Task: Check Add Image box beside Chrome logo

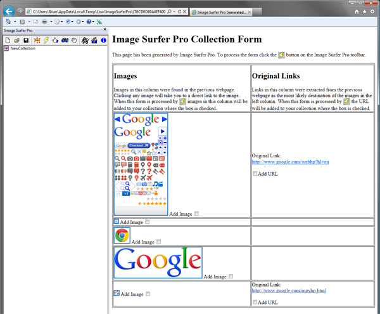Action: coord(159,242)
